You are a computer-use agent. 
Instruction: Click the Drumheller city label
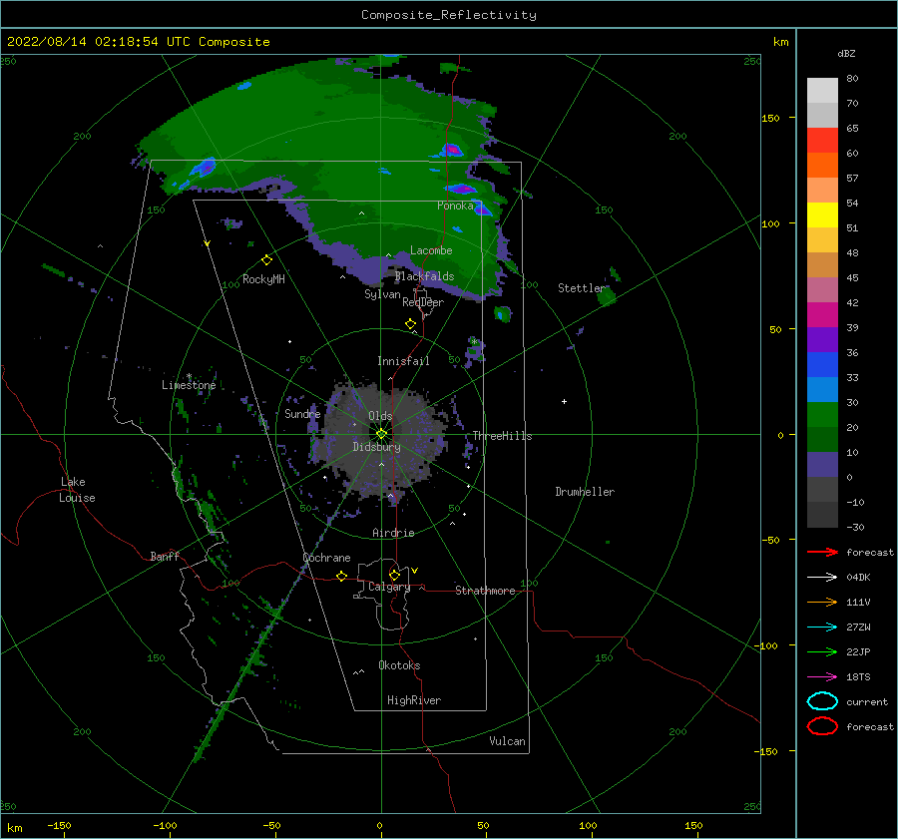click(585, 492)
